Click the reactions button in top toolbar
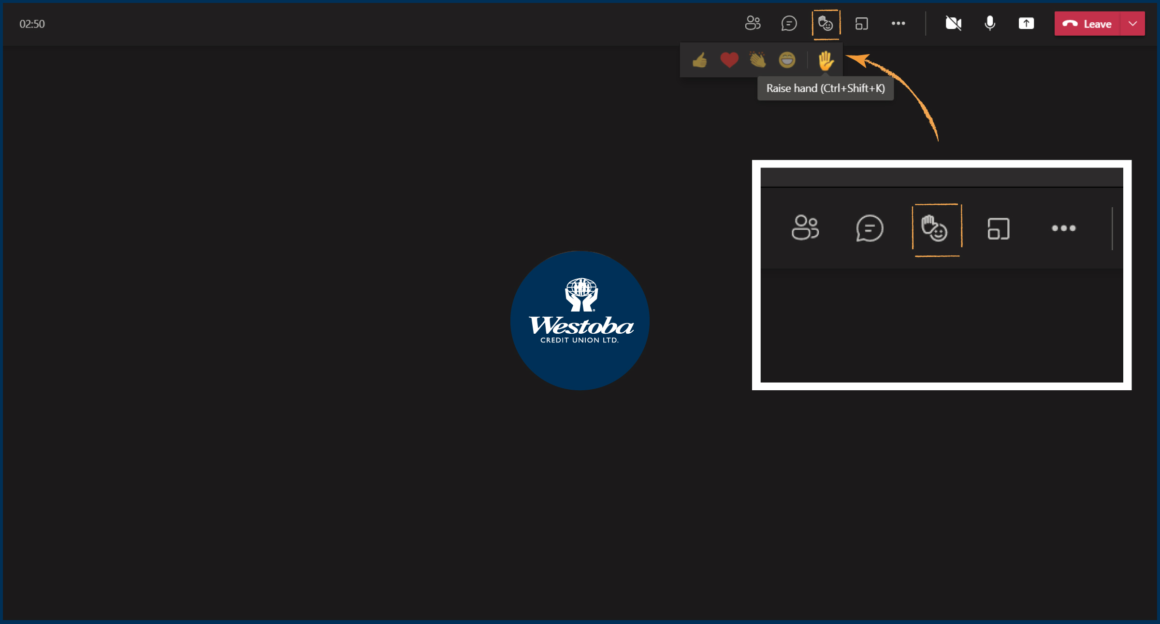 [826, 23]
